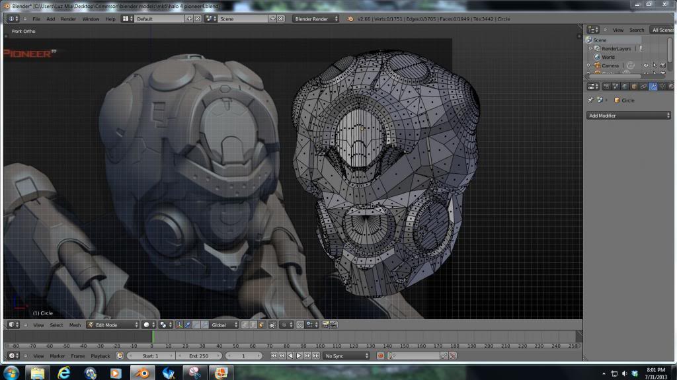Toggle the 3D manipulator widget
677x380 pixels.
pos(179,324)
